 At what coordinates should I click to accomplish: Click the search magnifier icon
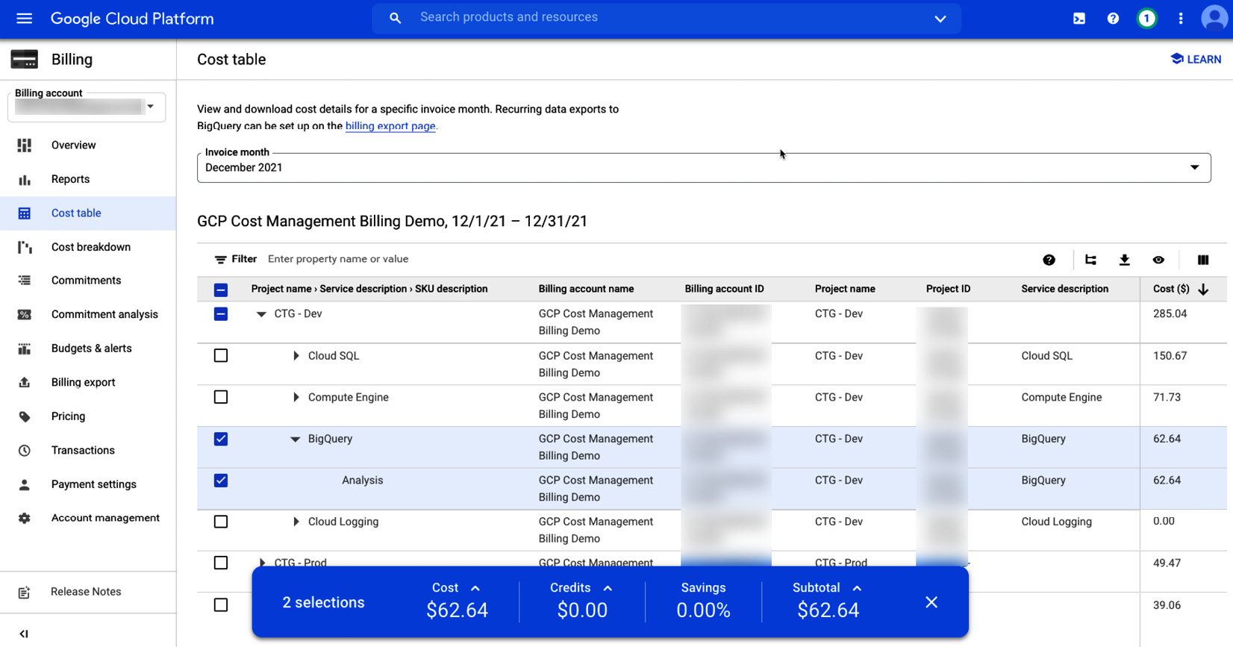[x=396, y=18]
